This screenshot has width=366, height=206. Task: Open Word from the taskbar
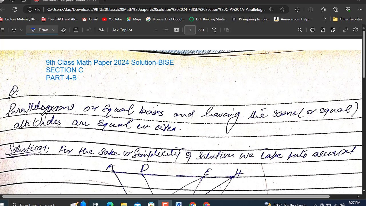point(179,204)
